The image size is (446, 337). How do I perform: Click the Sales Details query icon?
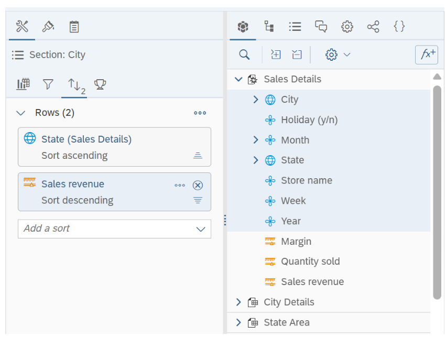tap(253, 79)
